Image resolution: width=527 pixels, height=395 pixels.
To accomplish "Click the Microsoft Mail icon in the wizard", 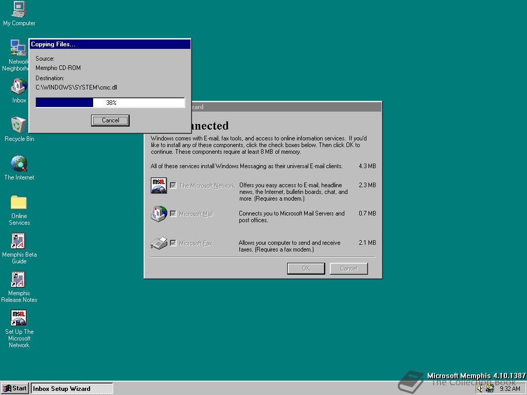I will (159, 214).
